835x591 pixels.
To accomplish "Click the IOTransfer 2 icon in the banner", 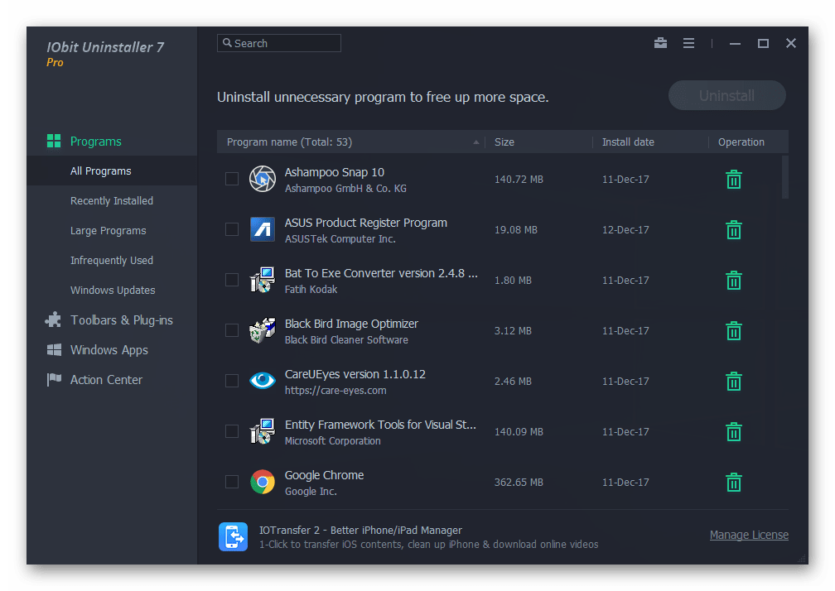I will [x=233, y=536].
